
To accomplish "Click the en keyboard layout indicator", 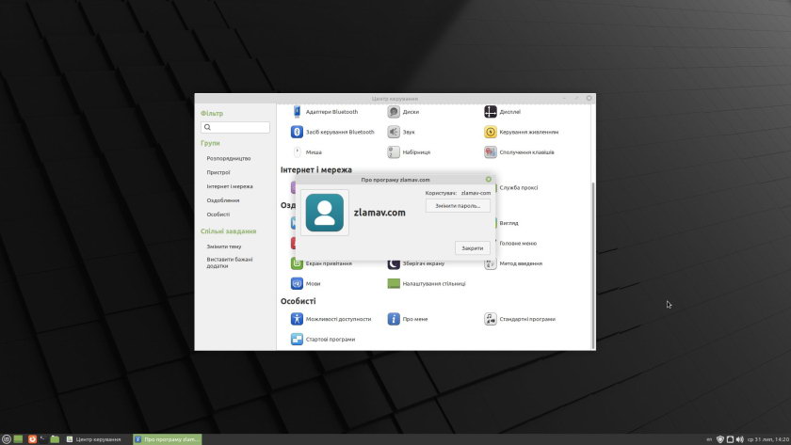I will (709, 439).
